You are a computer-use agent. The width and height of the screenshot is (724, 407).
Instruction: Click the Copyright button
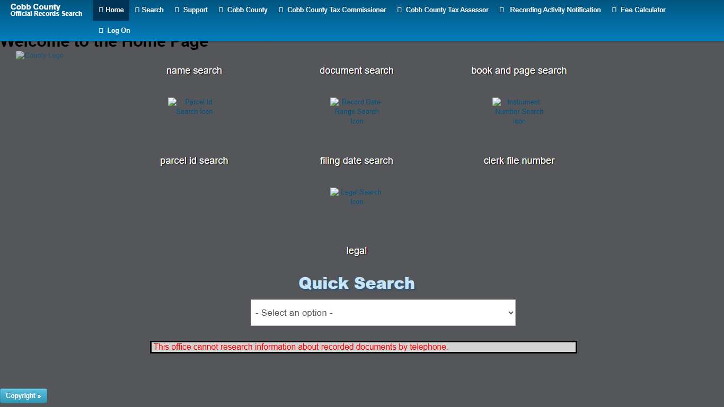point(24,396)
